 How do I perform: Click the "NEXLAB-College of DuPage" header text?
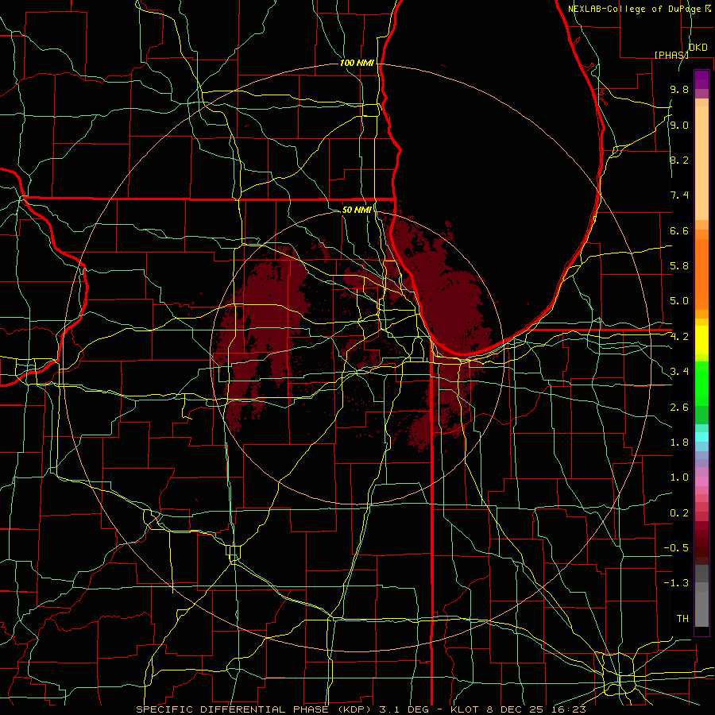[636, 9]
